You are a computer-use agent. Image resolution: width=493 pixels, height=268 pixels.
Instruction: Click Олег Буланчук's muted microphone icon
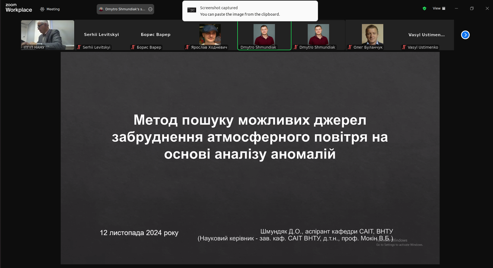click(x=350, y=47)
